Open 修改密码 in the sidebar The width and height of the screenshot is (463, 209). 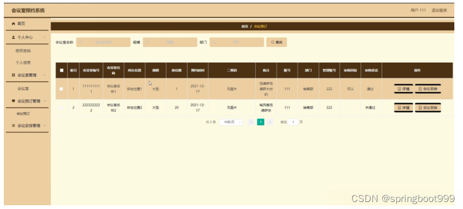(23, 51)
